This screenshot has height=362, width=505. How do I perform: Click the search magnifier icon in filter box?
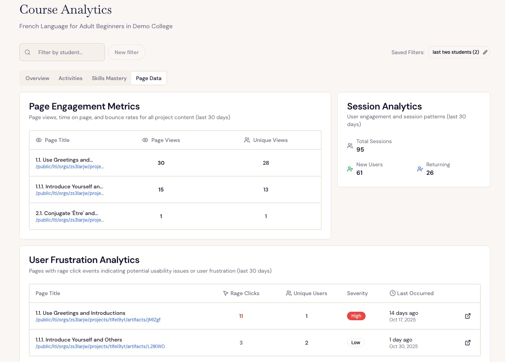pyautogui.click(x=27, y=52)
